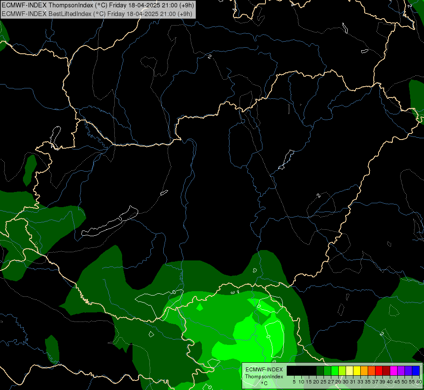Screen dimensions: 424x390
Task: Select the magenta 40–45 legend swatch
Action: [x=394, y=370]
